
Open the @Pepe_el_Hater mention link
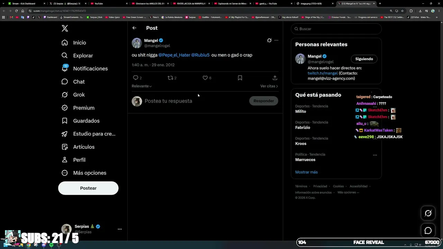click(174, 55)
